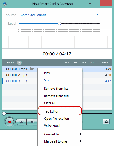Select GOOD001.mp3 in the recording list
This screenshot has height=146, width=114.
pos(16,69)
